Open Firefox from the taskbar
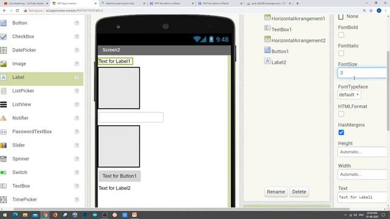The image size is (390, 219). point(55,215)
